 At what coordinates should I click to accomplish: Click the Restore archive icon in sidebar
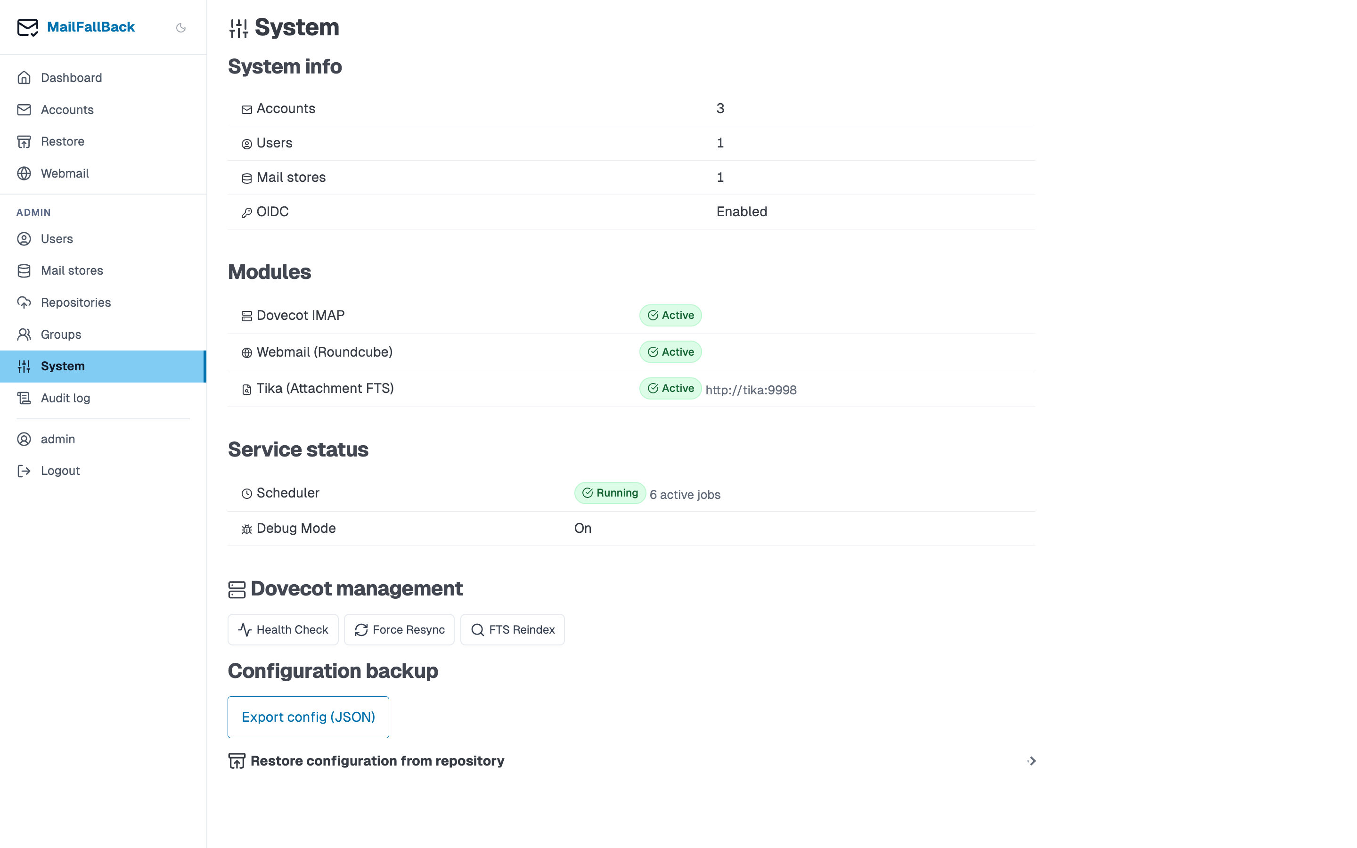click(24, 141)
